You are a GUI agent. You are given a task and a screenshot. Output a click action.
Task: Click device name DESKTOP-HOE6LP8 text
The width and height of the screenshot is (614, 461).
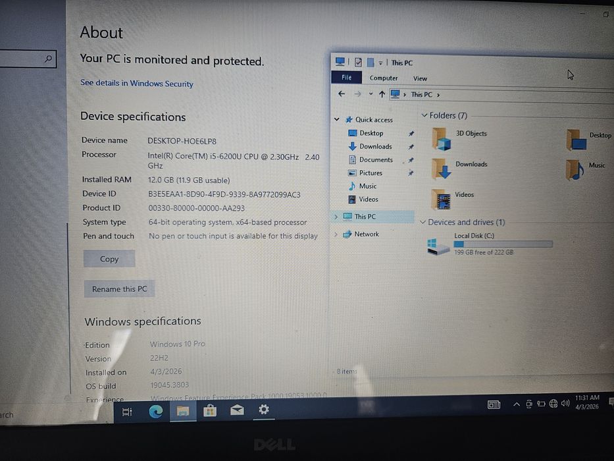pos(182,141)
